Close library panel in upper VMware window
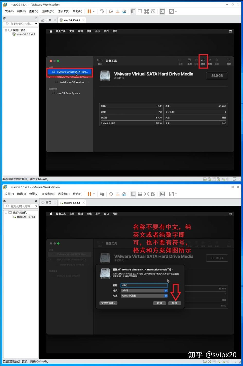The image size is (243, 366). 36,19
